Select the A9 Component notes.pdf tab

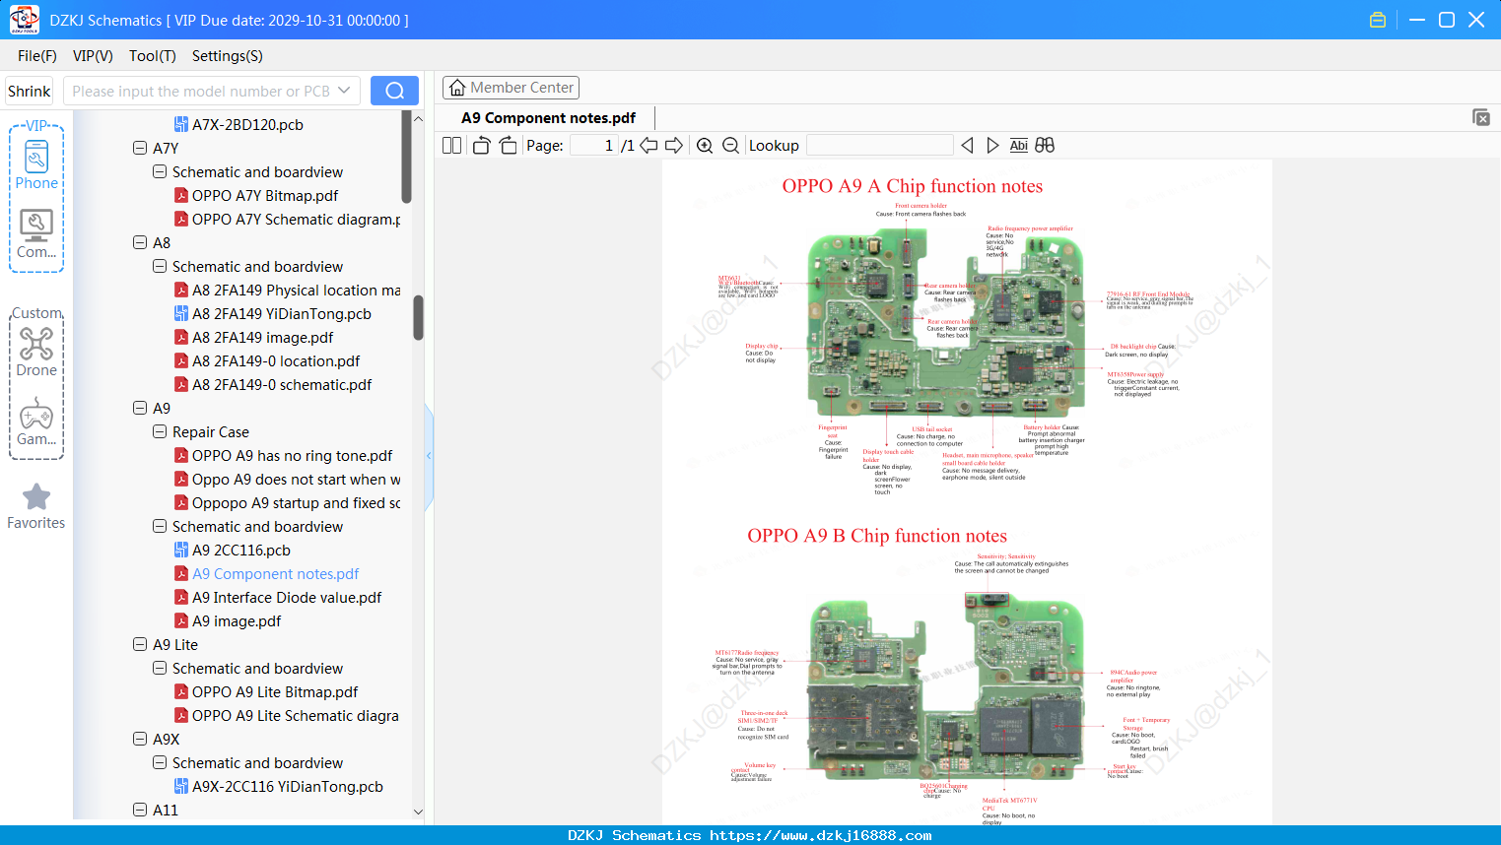[548, 118]
